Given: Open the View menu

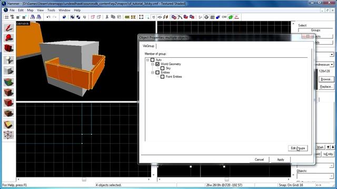Looking at the screenshot, I should tap(40, 10).
